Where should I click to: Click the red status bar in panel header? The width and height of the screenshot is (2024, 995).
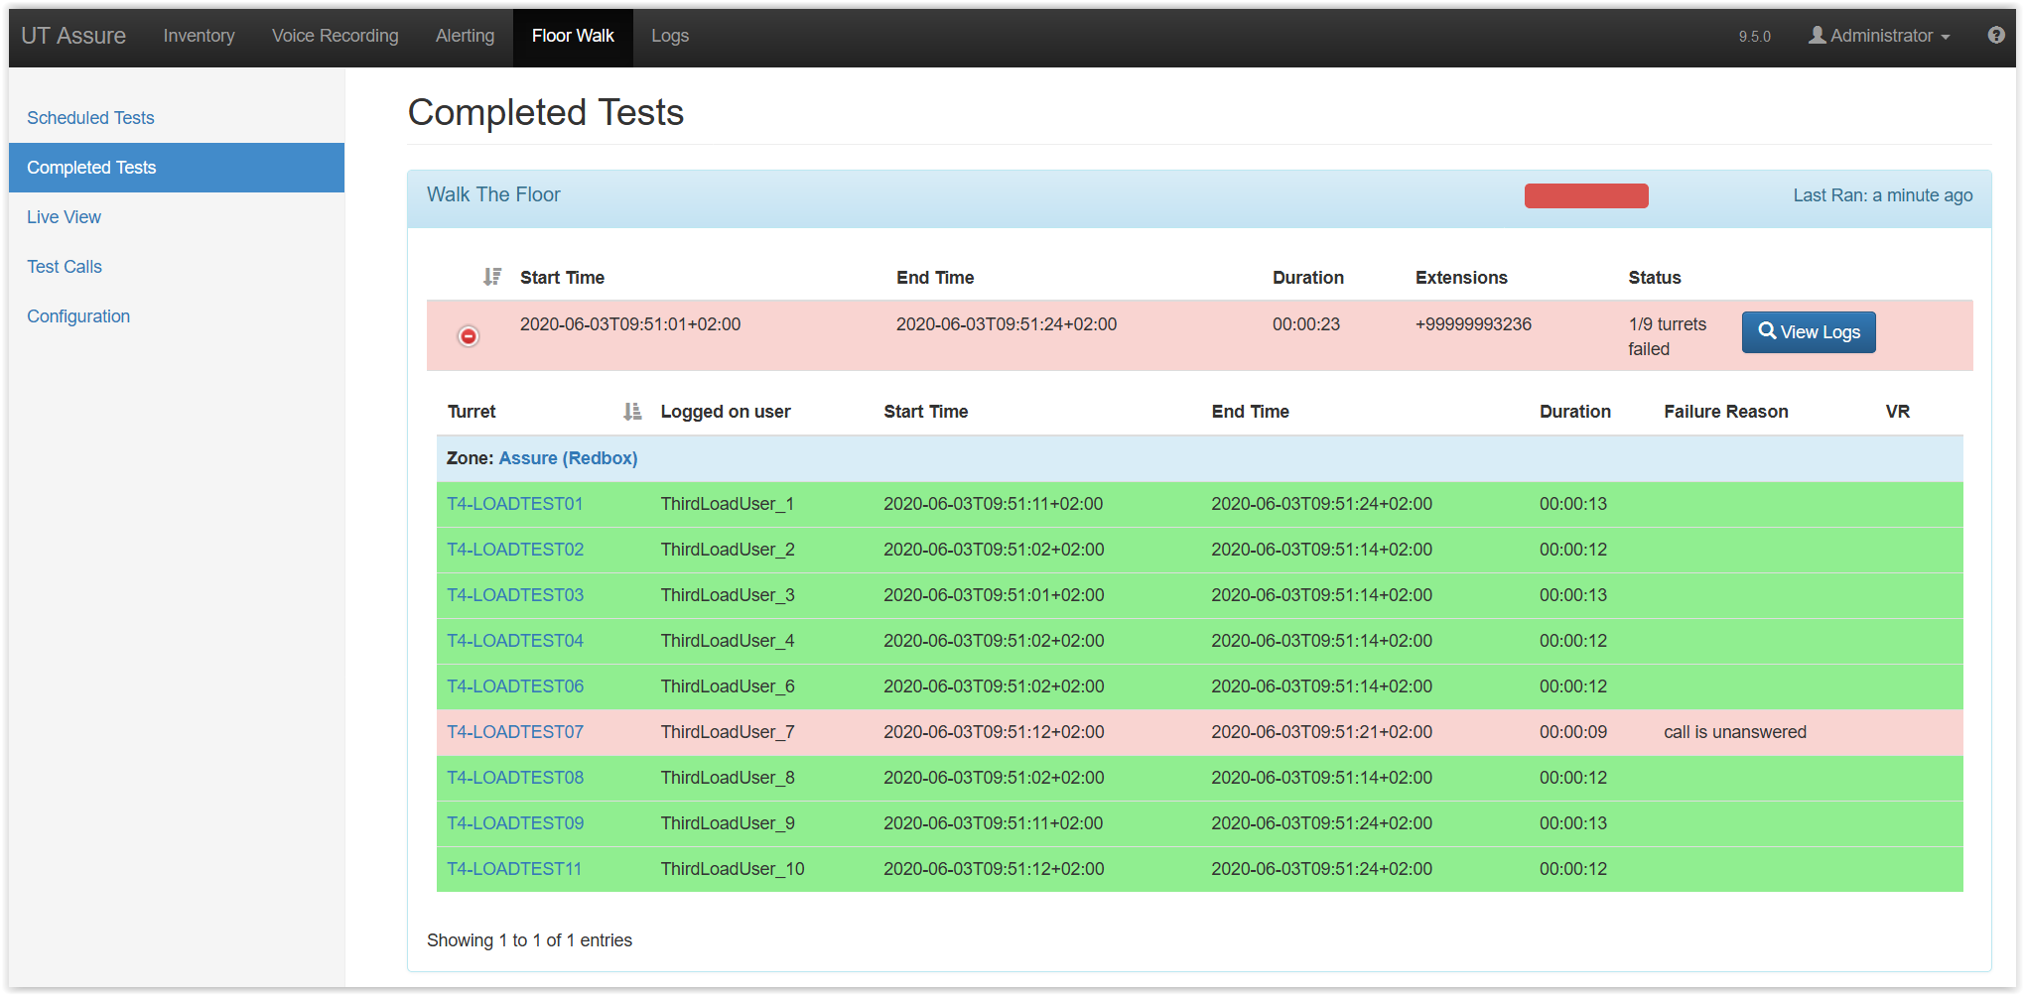1586,195
